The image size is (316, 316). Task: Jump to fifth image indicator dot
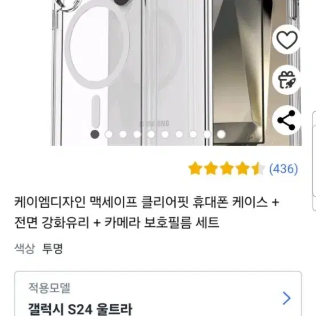(151, 134)
